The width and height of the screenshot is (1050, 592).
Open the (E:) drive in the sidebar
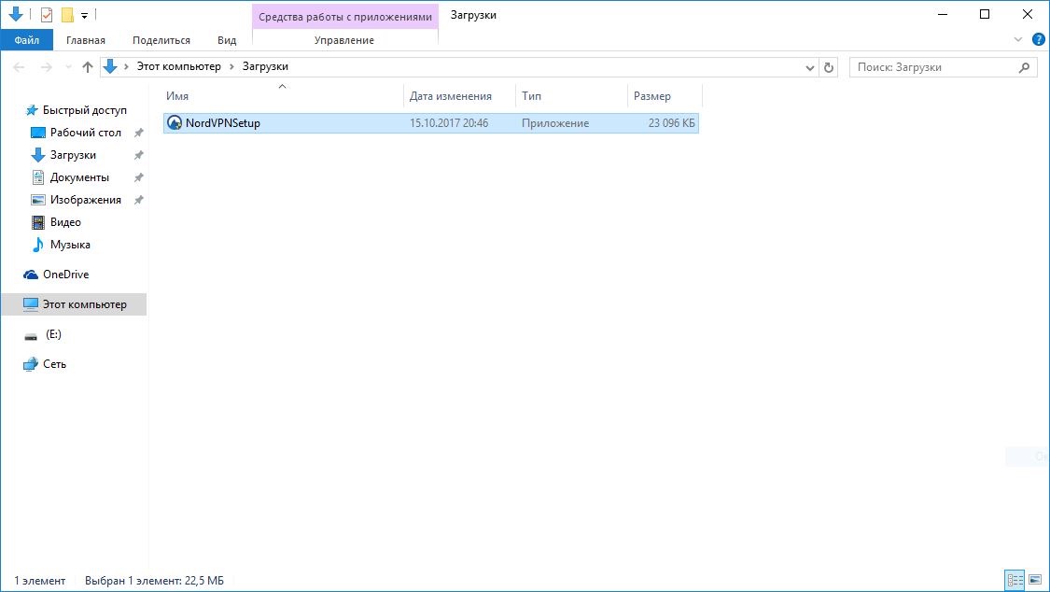pyautogui.click(x=53, y=334)
